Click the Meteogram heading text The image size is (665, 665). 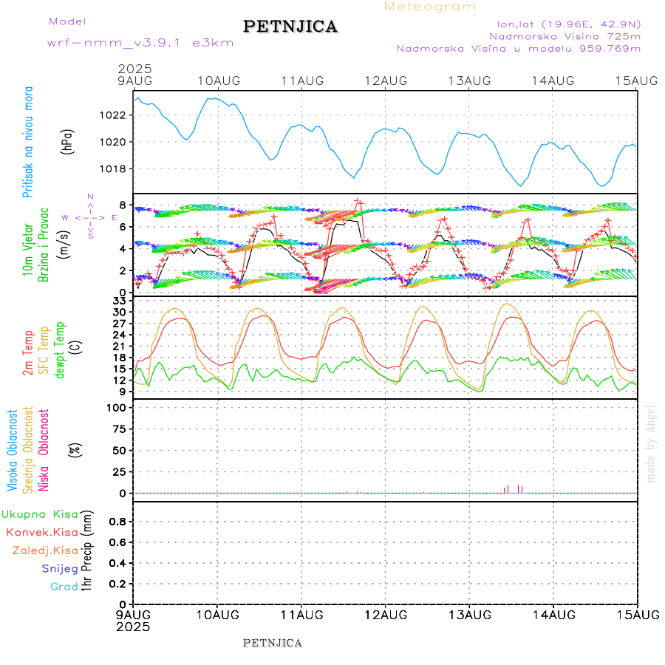[x=430, y=7]
